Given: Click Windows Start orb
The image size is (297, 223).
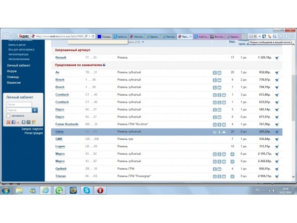Looking at the screenshot, I should (6, 190).
